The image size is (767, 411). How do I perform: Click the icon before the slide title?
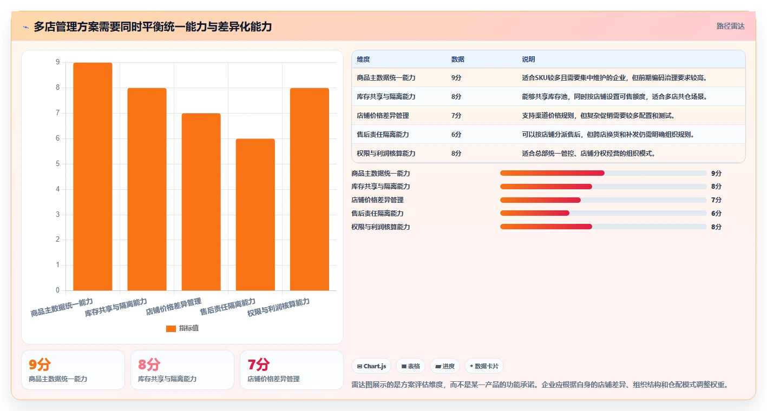click(x=25, y=27)
